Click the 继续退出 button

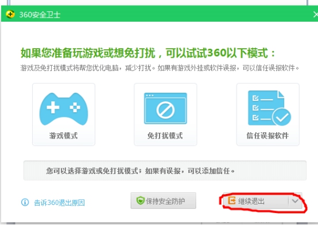[x=256, y=201]
